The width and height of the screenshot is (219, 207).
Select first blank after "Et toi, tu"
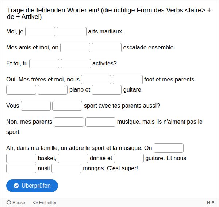(x=44, y=64)
